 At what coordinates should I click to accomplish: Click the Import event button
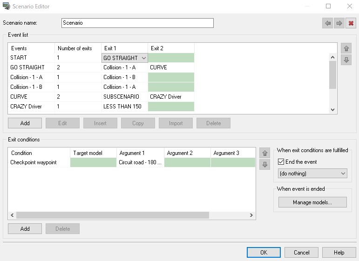click(x=176, y=123)
